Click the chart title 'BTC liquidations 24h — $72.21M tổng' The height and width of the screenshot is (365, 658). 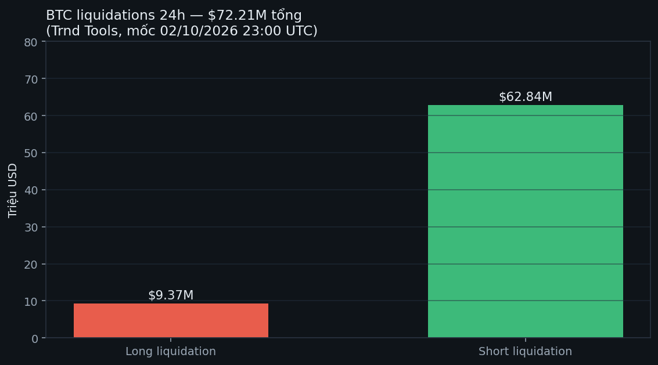(174, 15)
